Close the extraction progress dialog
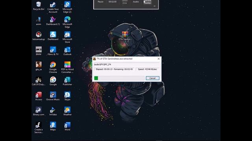Image resolution: width=252 pixels, height=141 pixels. (x=158, y=59)
